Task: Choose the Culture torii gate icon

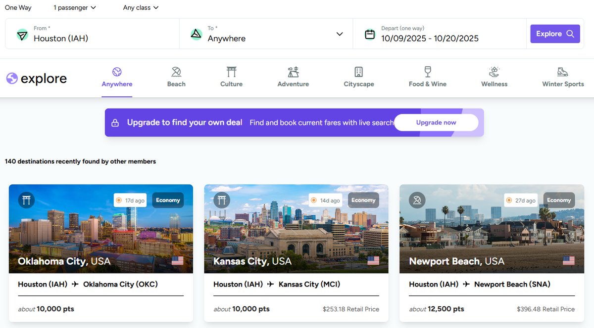Action: tap(231, 72)
